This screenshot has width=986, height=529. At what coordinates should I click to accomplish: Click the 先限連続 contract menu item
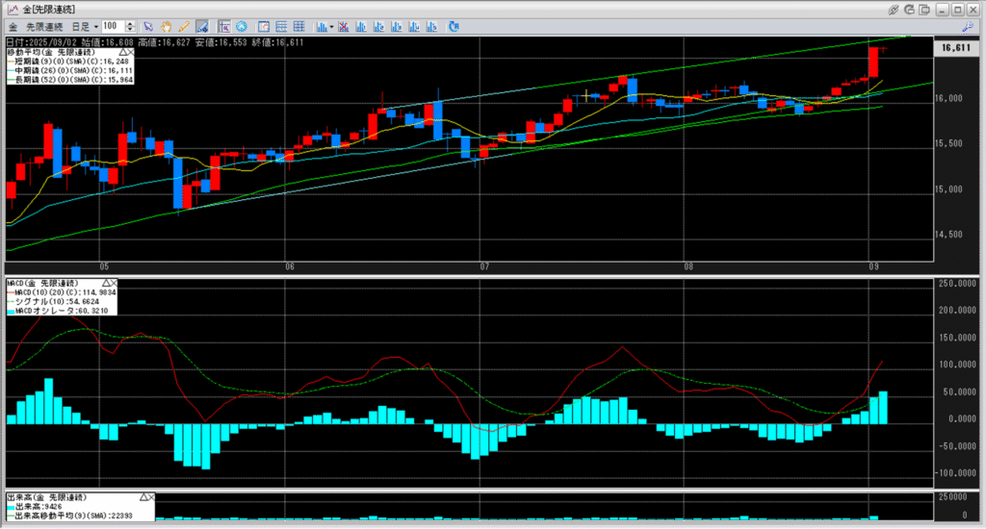46,26
